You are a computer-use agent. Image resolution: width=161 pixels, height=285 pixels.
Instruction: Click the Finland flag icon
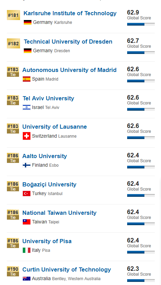(x=27, y=165)
